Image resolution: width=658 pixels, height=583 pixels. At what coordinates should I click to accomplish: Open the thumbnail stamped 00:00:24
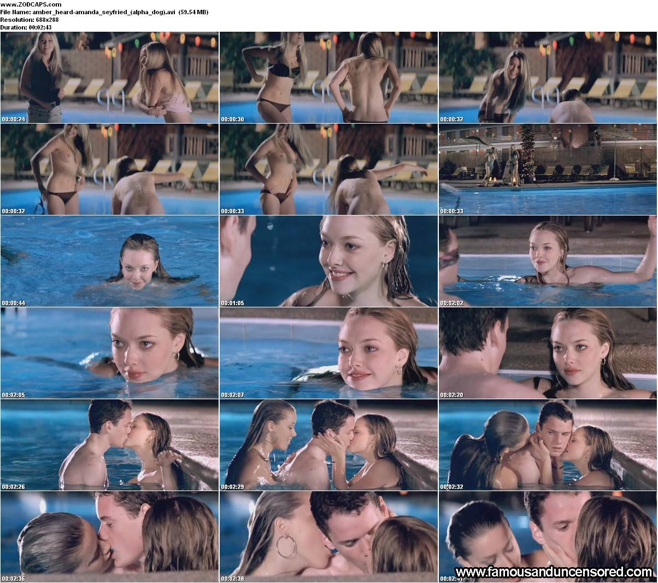pos(109,77)
